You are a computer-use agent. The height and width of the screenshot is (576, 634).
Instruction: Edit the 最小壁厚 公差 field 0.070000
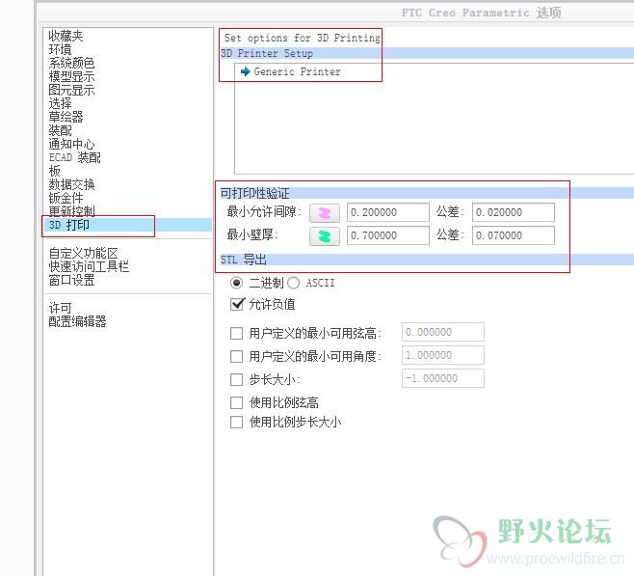(514, 235)
